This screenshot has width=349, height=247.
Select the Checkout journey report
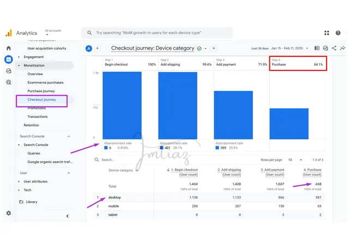pyautogui.click(x=41, y=99)
